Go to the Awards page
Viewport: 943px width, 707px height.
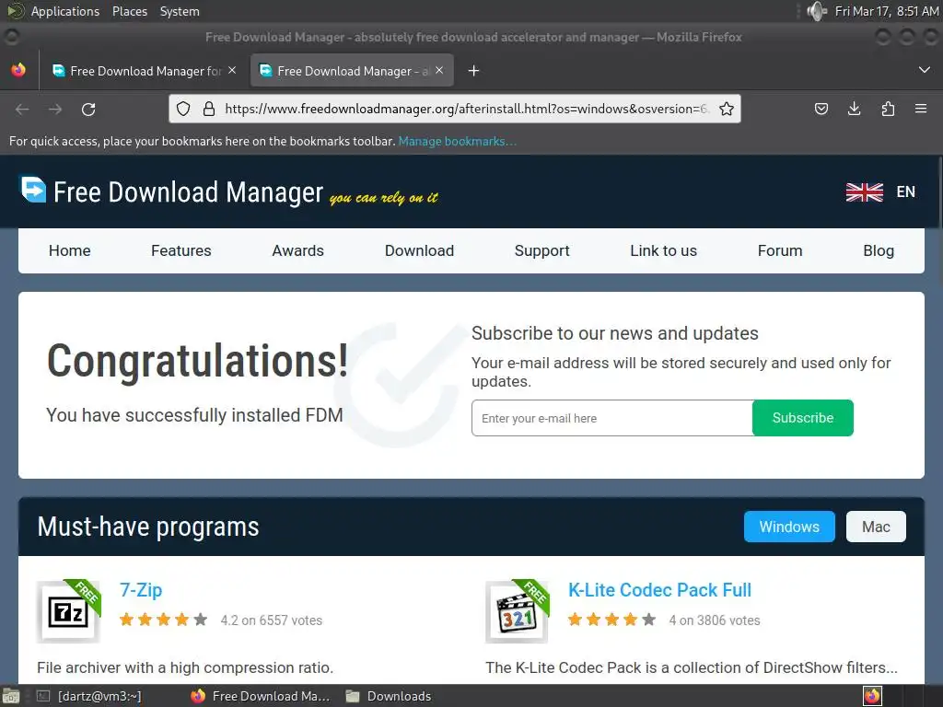pyautogui.click(x=297, y=250)
